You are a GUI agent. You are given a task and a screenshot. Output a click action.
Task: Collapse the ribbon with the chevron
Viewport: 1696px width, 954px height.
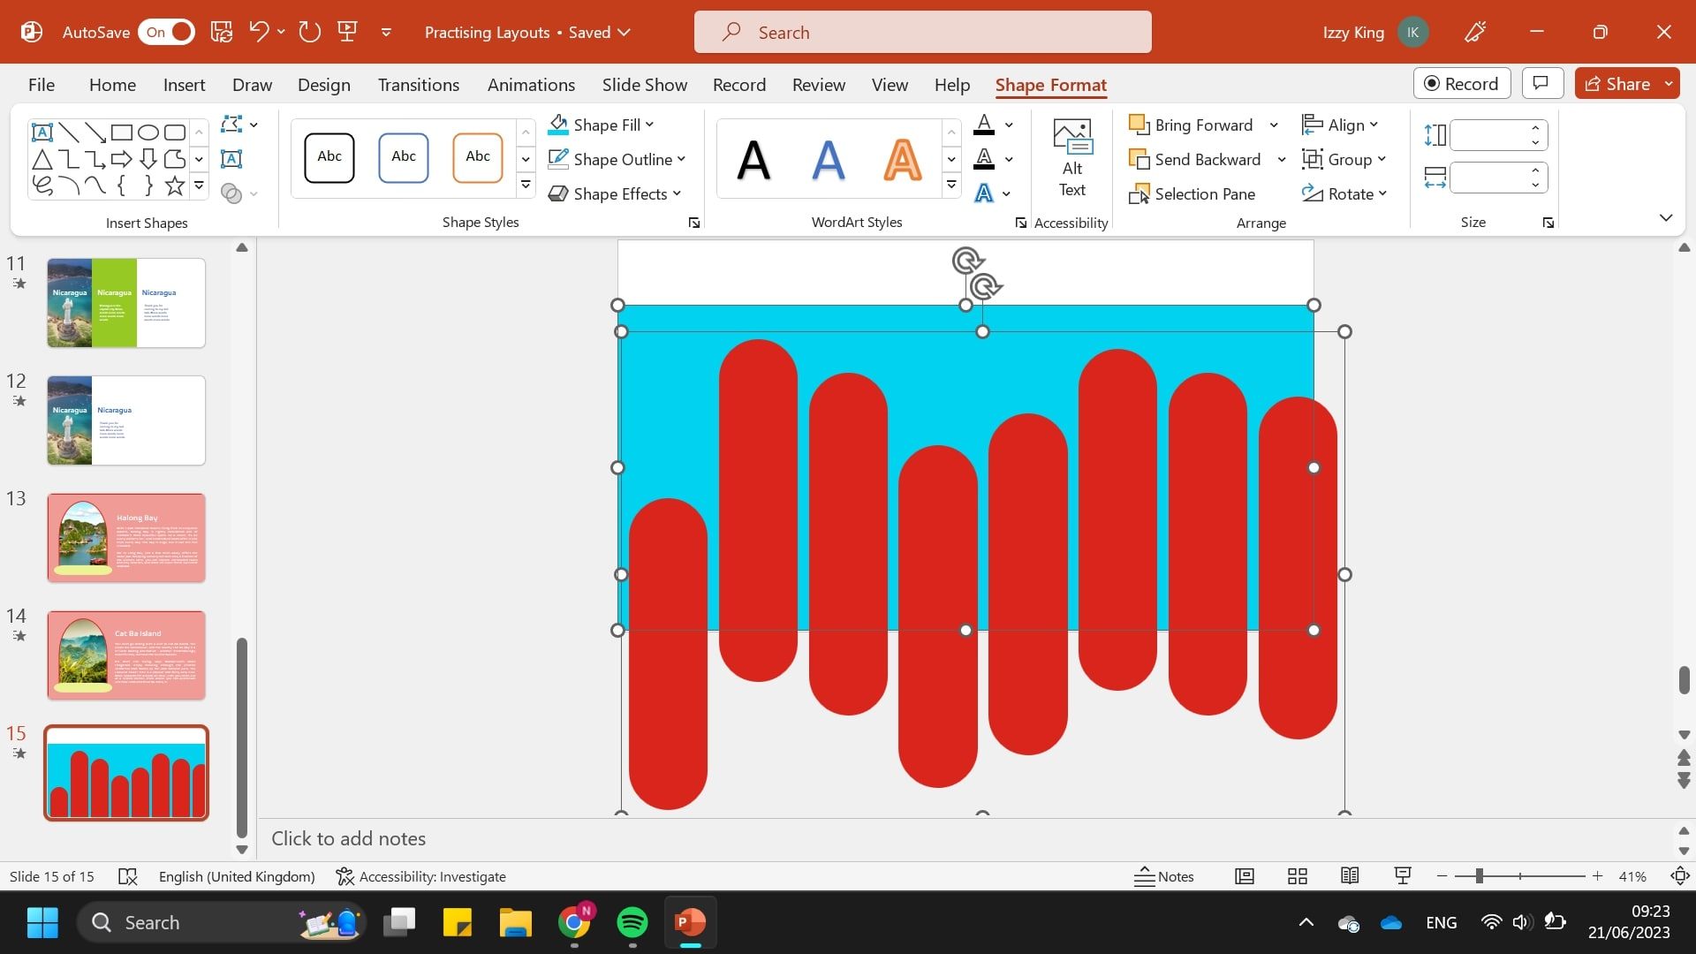point(1666,218)
